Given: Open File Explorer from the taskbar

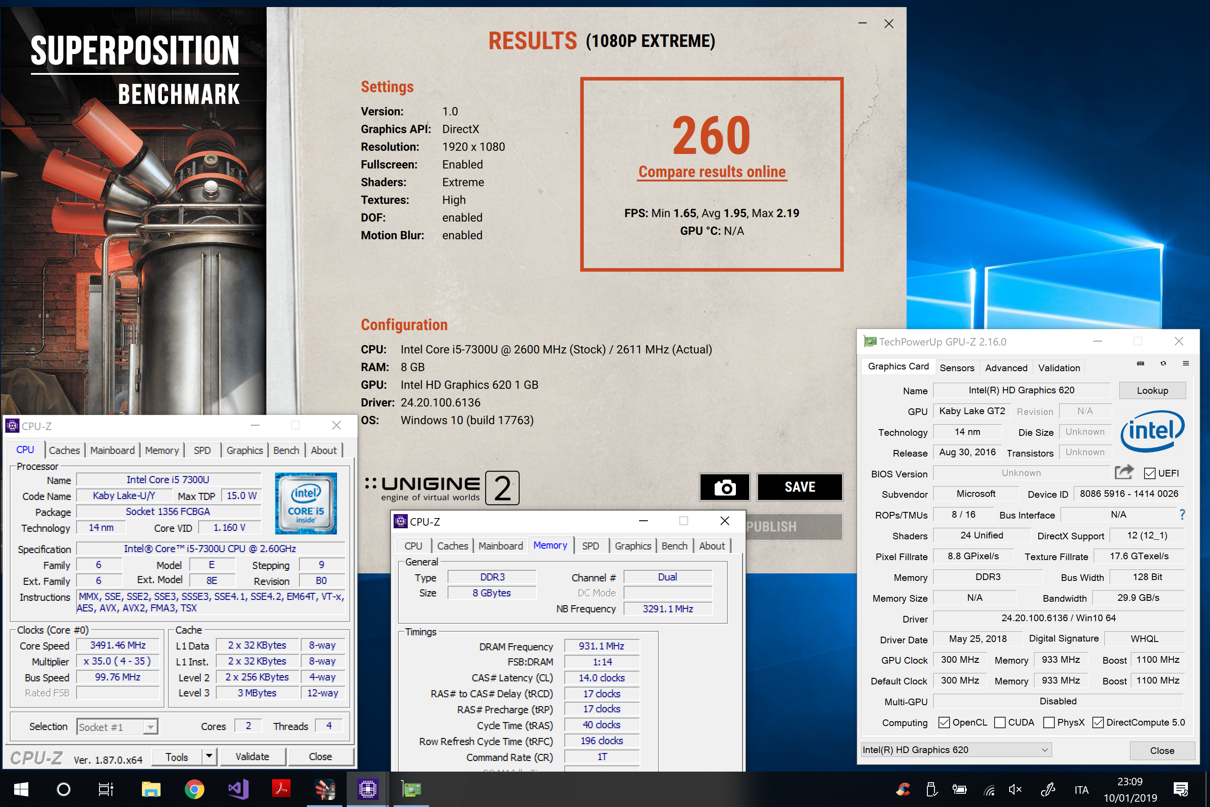Looking at the screenshot, I should point(151,789).
